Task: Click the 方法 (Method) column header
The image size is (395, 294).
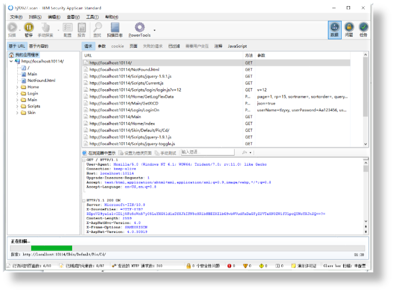Action: 249,55
